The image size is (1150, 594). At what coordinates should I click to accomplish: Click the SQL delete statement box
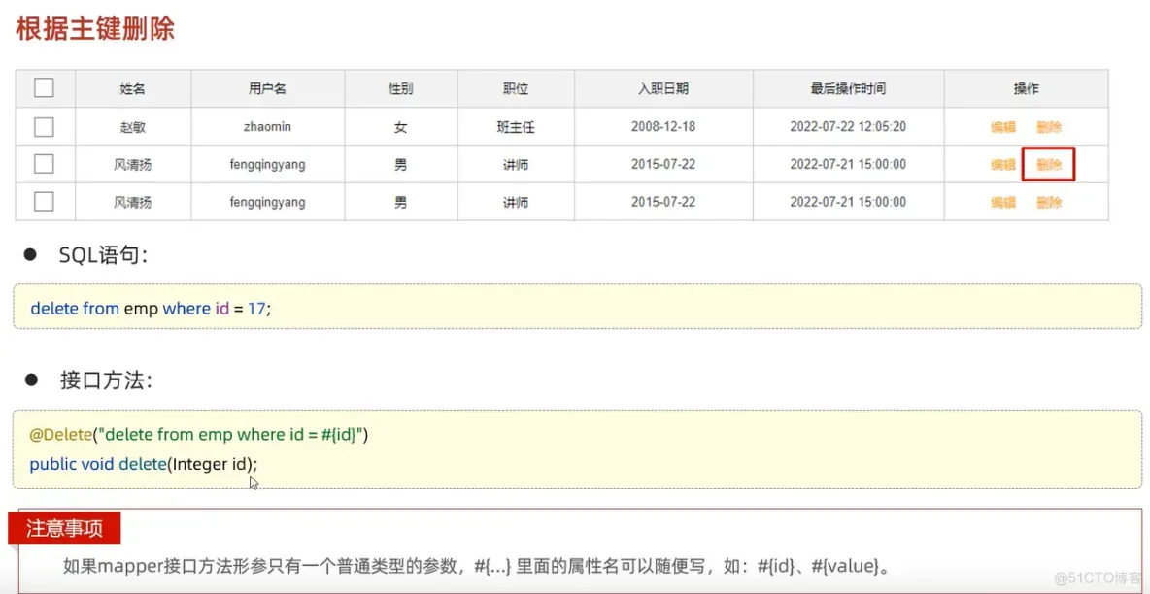point(577,307)
